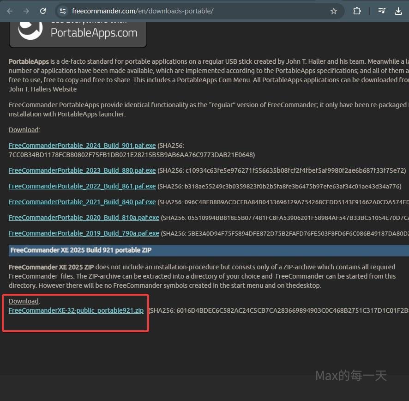
Task: Click the SHA256 hash starting with 7CC0B34BD
Action: (x=132, y=155)
